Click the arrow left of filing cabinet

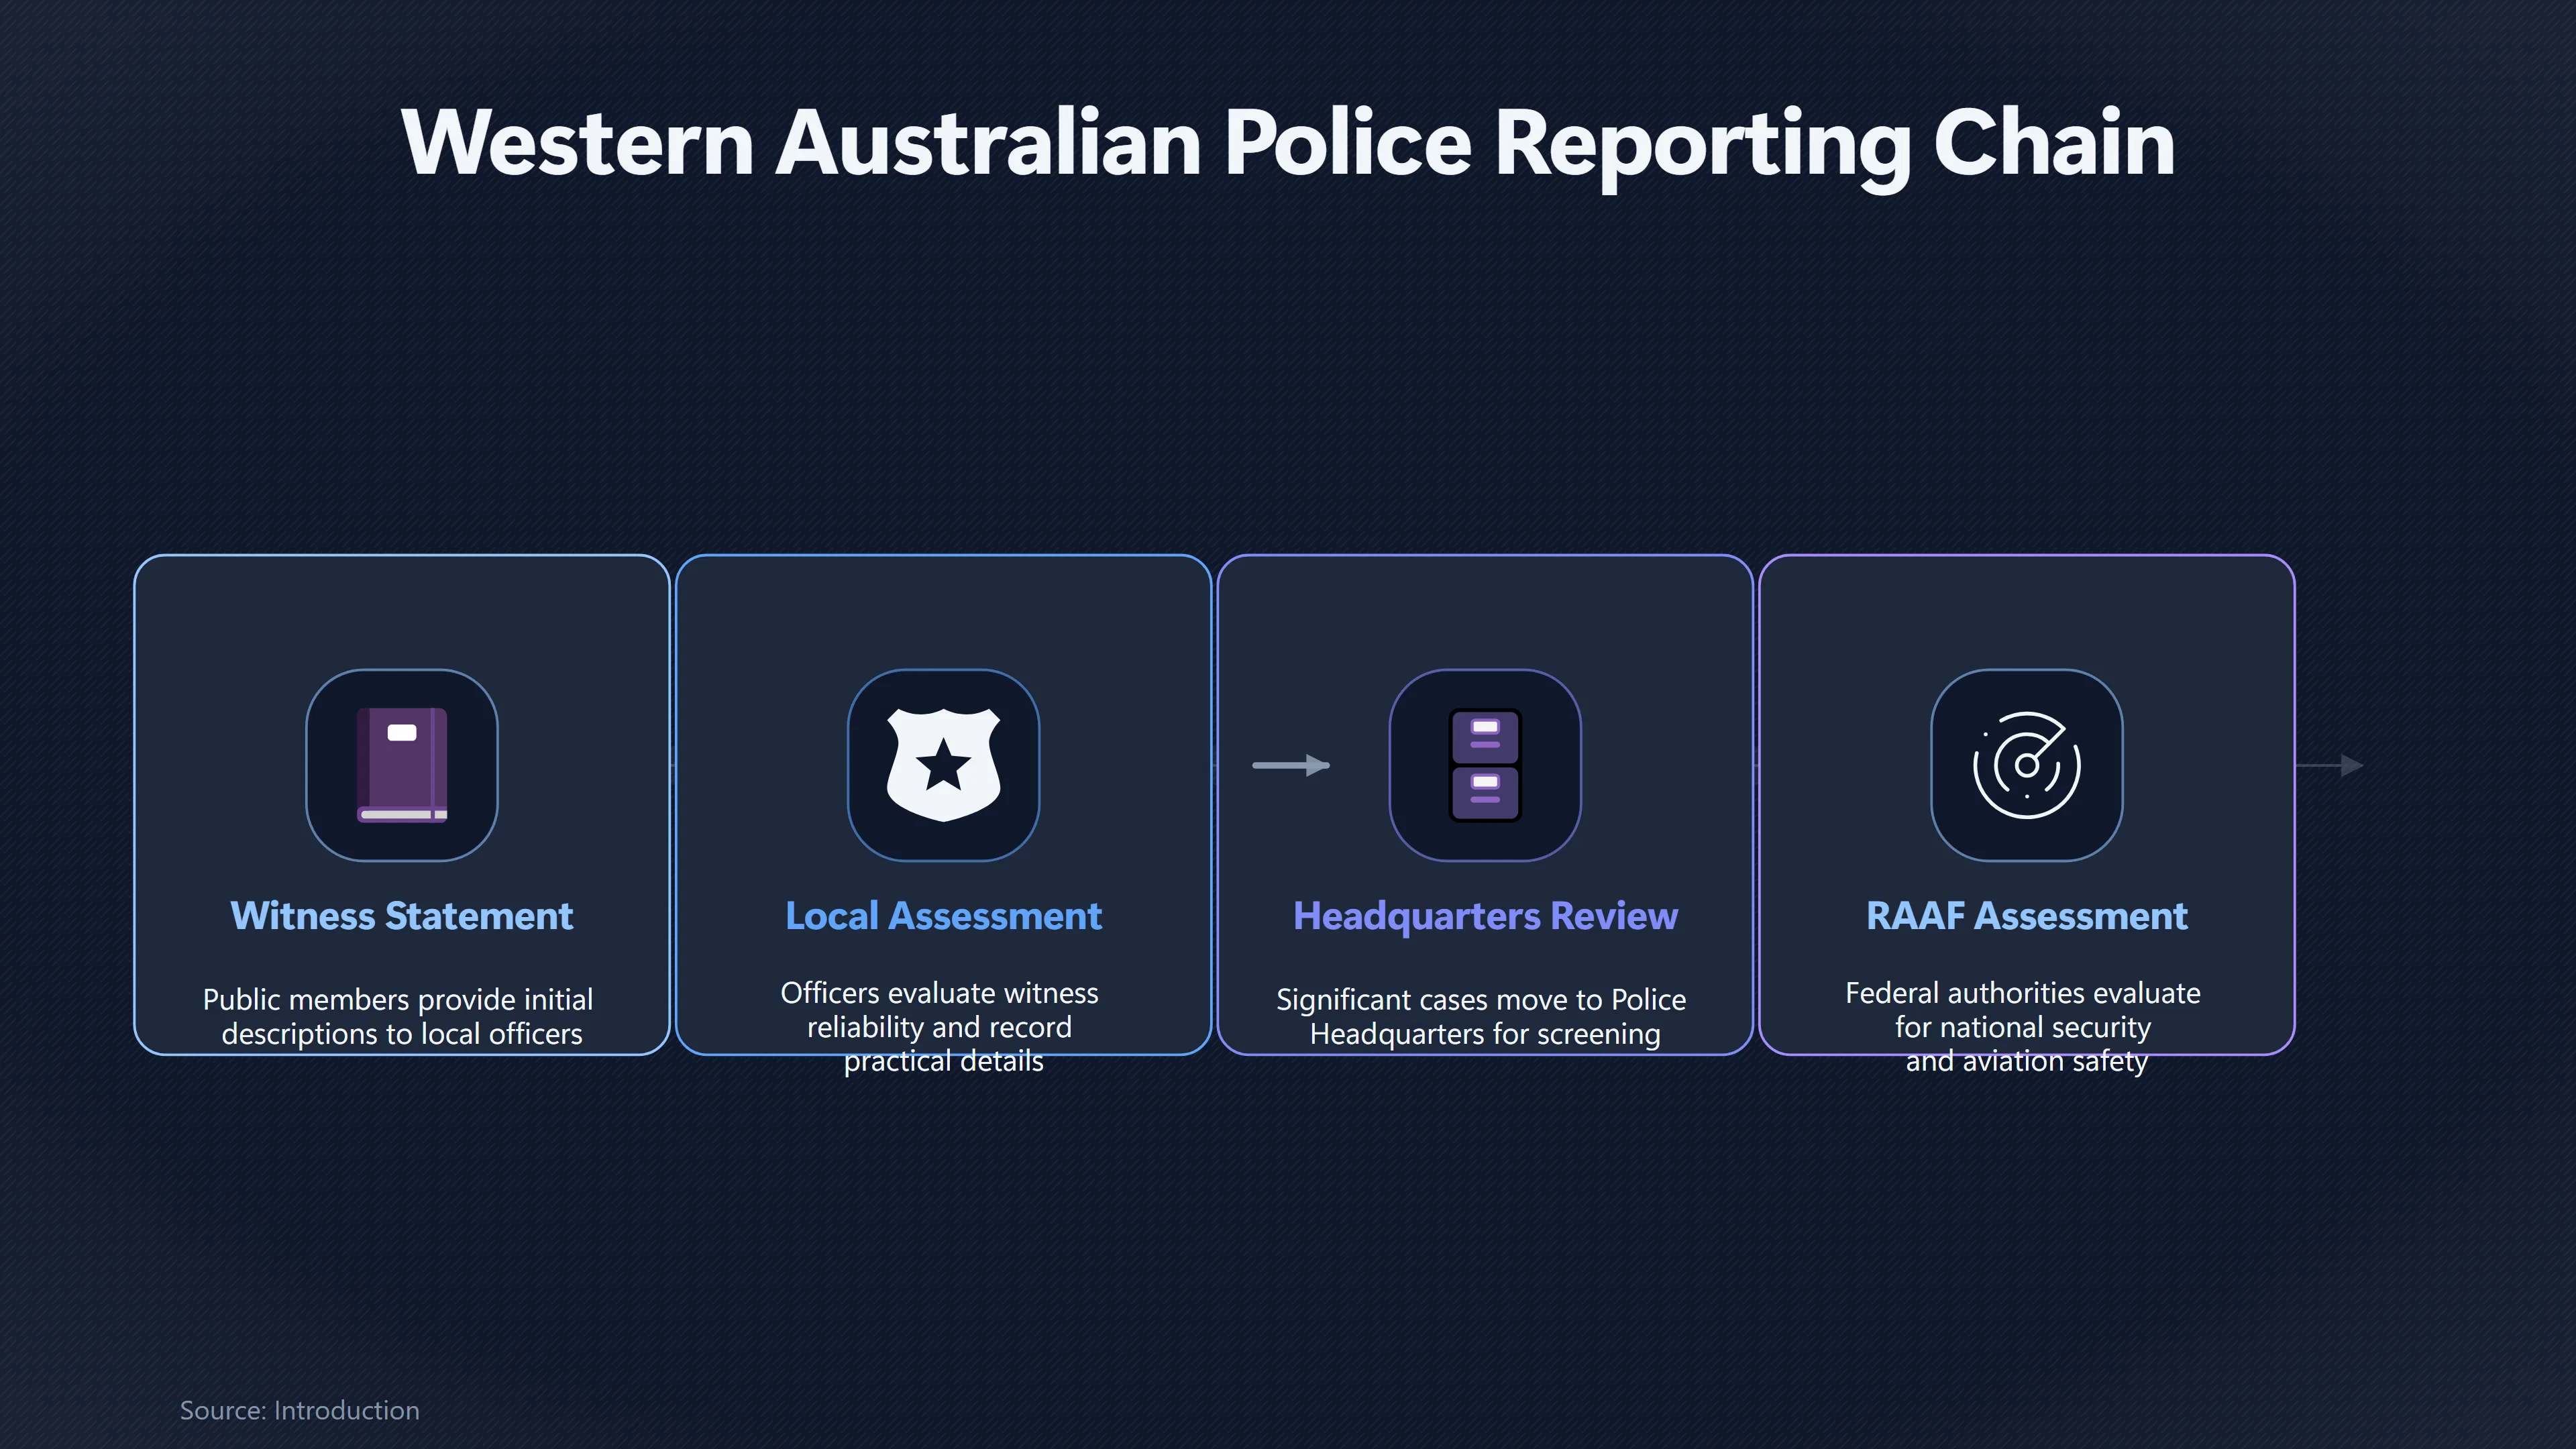1291,765
